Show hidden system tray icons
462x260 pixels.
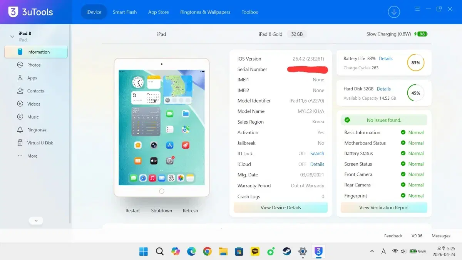click(372, 252)
